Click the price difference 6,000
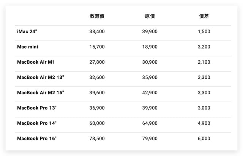 pyautogui.click(x=204, y=139)
